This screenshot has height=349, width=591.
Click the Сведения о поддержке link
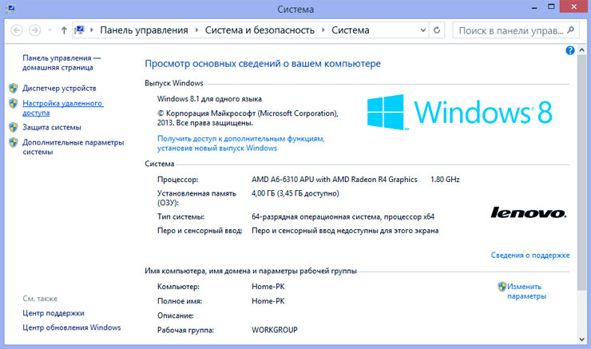point(530,256)
